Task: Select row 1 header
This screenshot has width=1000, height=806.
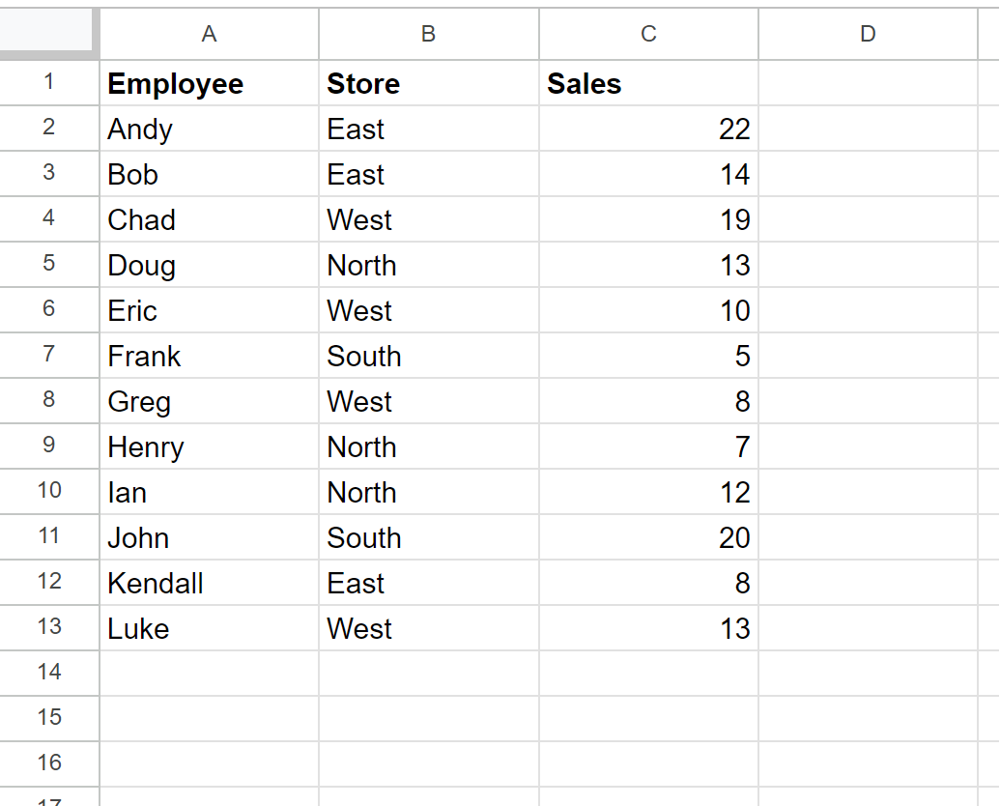Action: pyautogui.click(x=49, y=83)
